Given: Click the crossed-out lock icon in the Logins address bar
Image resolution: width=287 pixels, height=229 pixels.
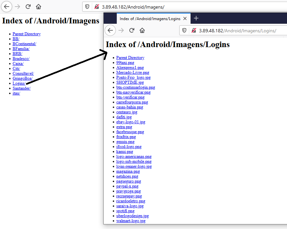Looking at the screenshot, I should [194, 31].
